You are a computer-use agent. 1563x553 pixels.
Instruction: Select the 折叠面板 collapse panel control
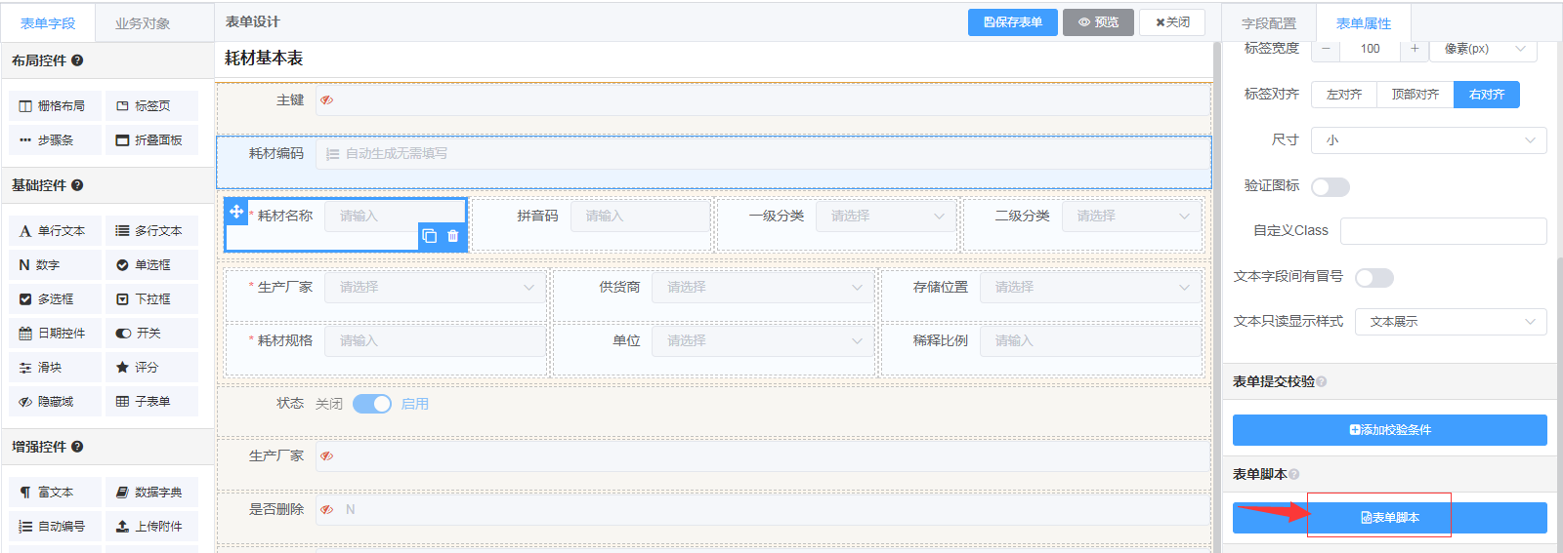click(150, 140)
